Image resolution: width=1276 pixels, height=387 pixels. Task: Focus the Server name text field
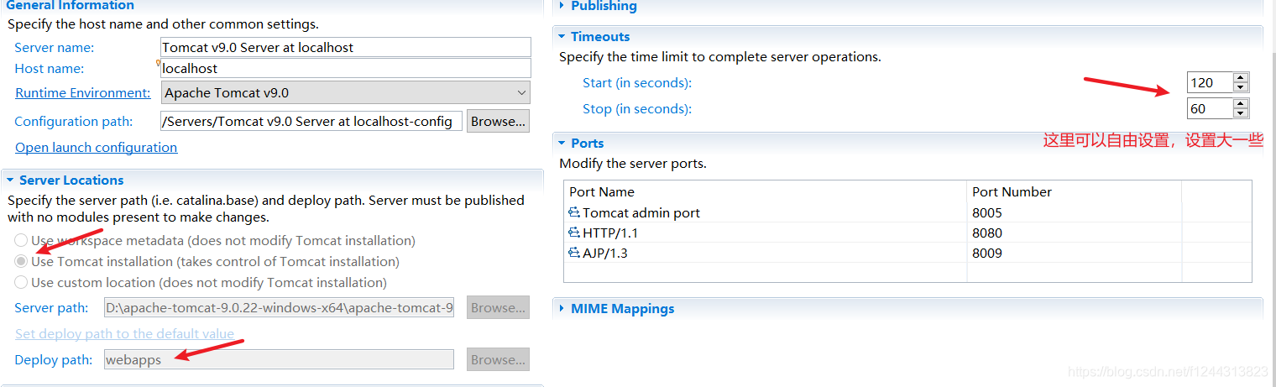tap(345, 47)
